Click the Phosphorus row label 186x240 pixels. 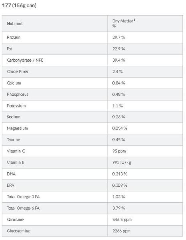point(18,94)
